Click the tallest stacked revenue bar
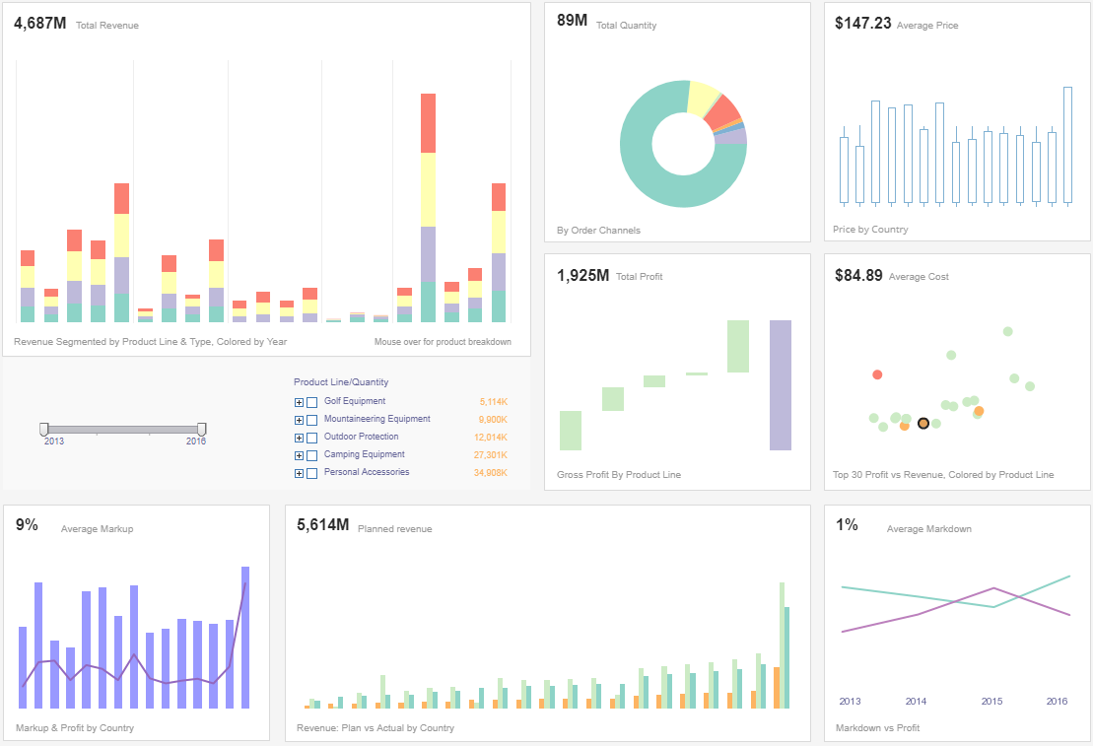The height and width of the screenshot is (746, 1093). (x=428, y=208)
